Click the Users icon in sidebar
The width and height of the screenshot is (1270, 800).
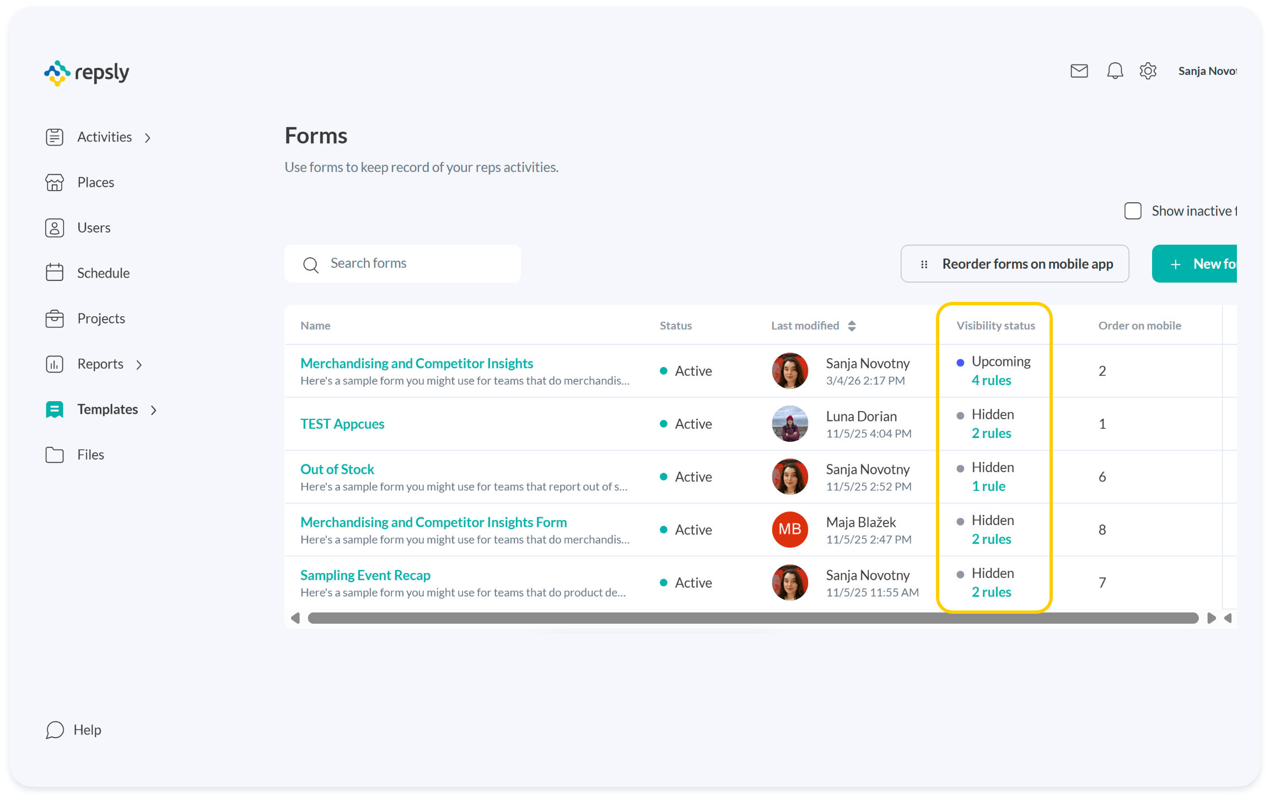point(55,228)
